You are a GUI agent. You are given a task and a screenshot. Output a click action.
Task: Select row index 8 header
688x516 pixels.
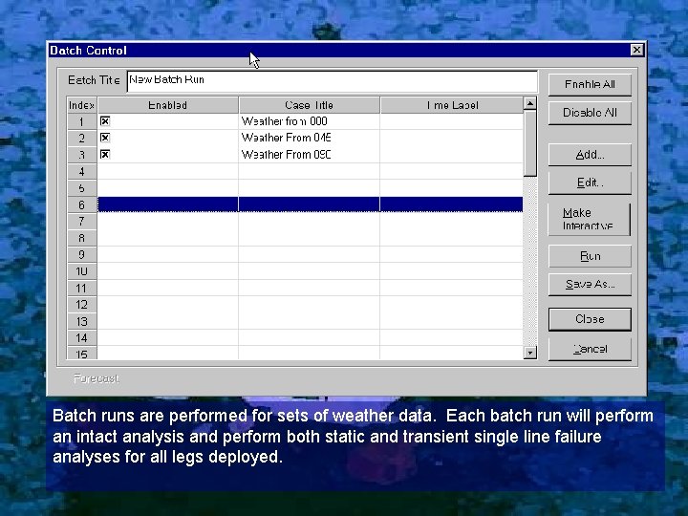pyautogui.click(x=81, y=238)
